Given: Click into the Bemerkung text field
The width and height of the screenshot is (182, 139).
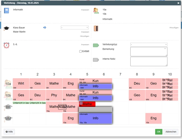Looking at the screenshot, I should click(149, 52).
